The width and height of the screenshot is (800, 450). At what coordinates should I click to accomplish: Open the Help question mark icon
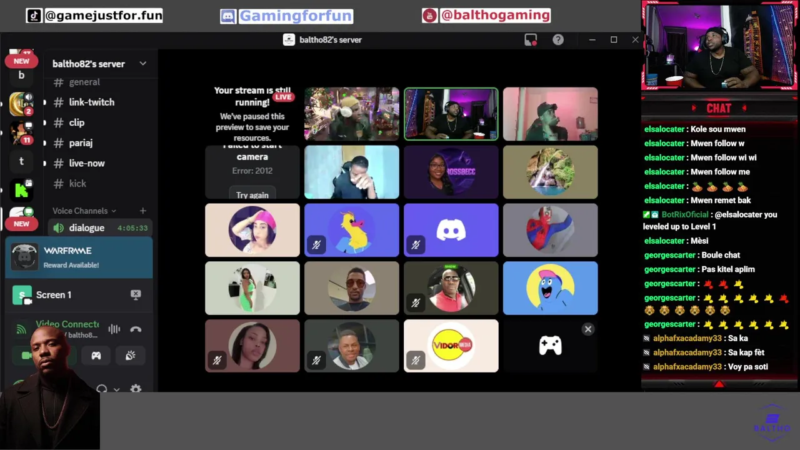(x=558, y=40)
